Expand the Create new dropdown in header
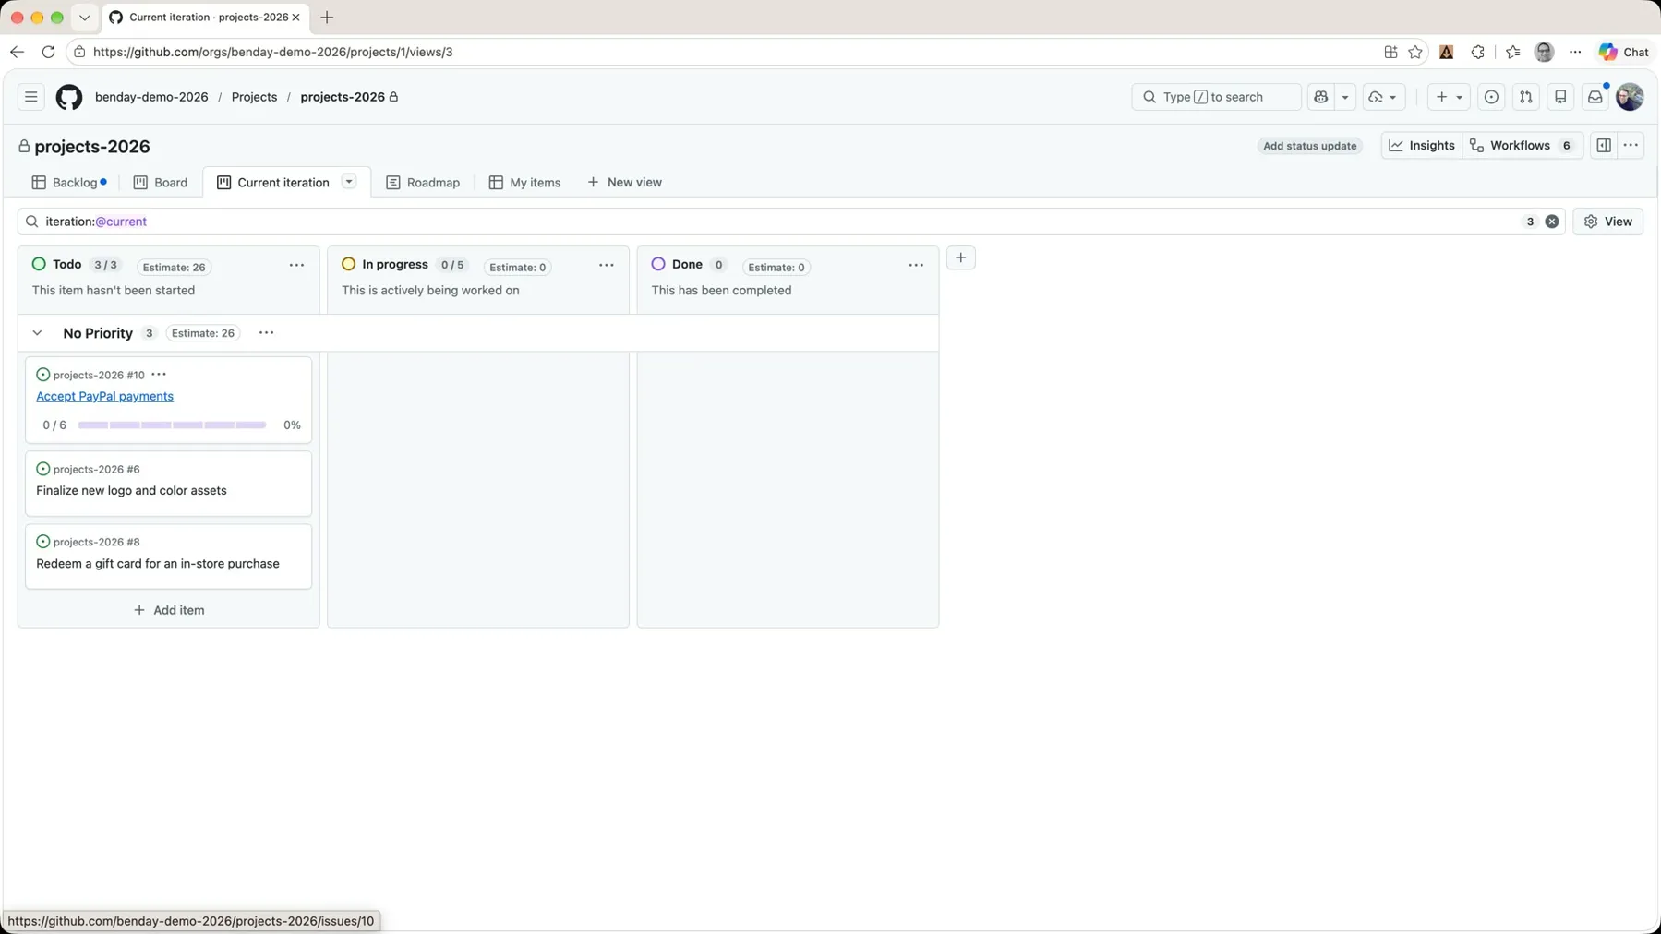1661x934 pixels. pyautogui.click(x=1449, y=97)
